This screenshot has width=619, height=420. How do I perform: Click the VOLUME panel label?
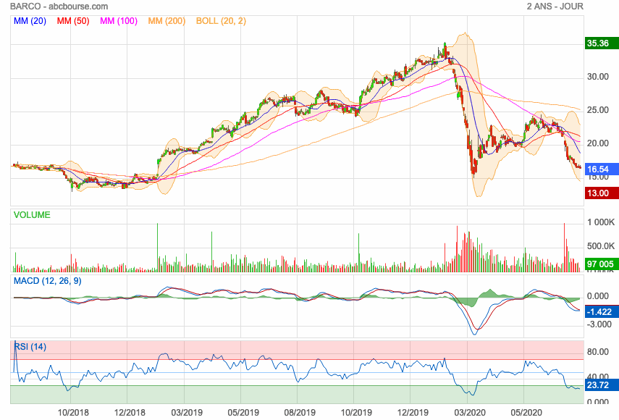click(32, 215)
